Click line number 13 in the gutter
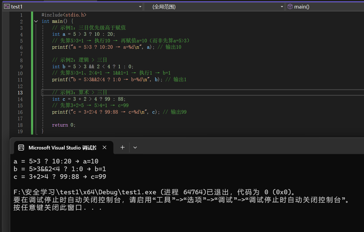Image resolution: width=364 pixels, height=232 pixels. coord(20,93)
